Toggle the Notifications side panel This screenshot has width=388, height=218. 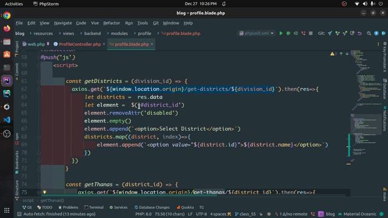tap(385, 118)
